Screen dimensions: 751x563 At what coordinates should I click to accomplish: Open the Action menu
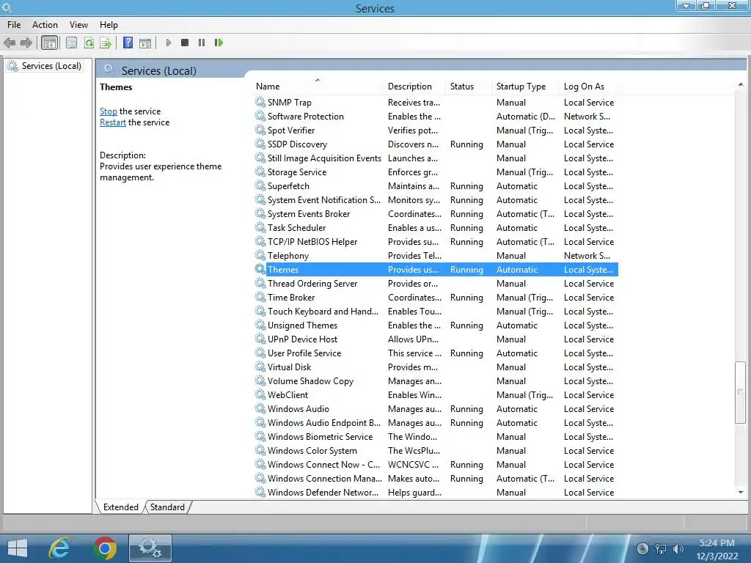[45, 25]
